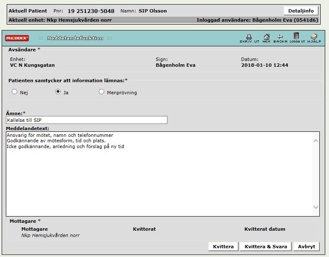Open Detaljinfo for the patient

click(301, 11)
